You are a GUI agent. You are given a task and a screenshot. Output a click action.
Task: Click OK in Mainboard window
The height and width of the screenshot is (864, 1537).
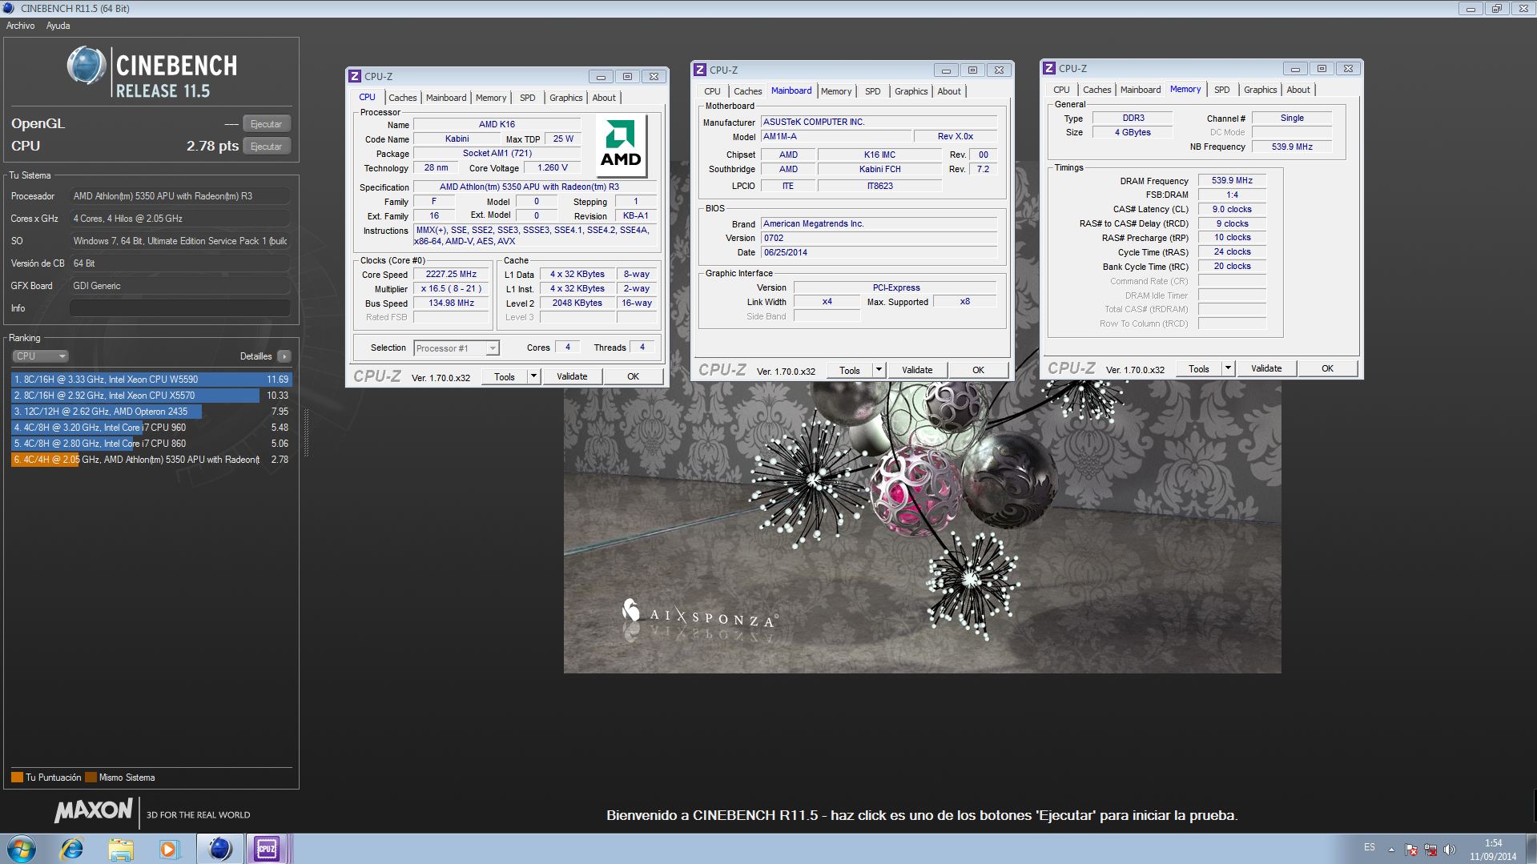(x=978, y=370)
